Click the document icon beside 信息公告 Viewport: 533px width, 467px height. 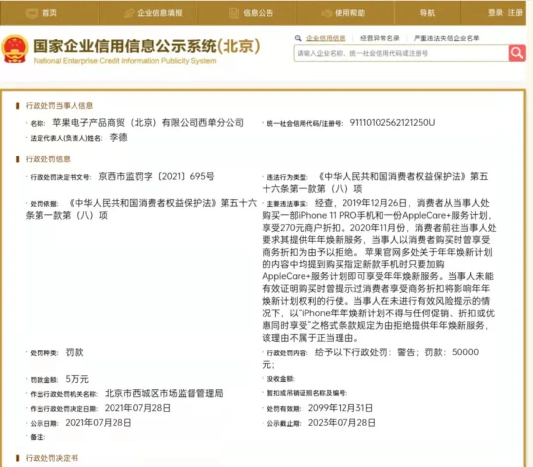click(234, 13)
